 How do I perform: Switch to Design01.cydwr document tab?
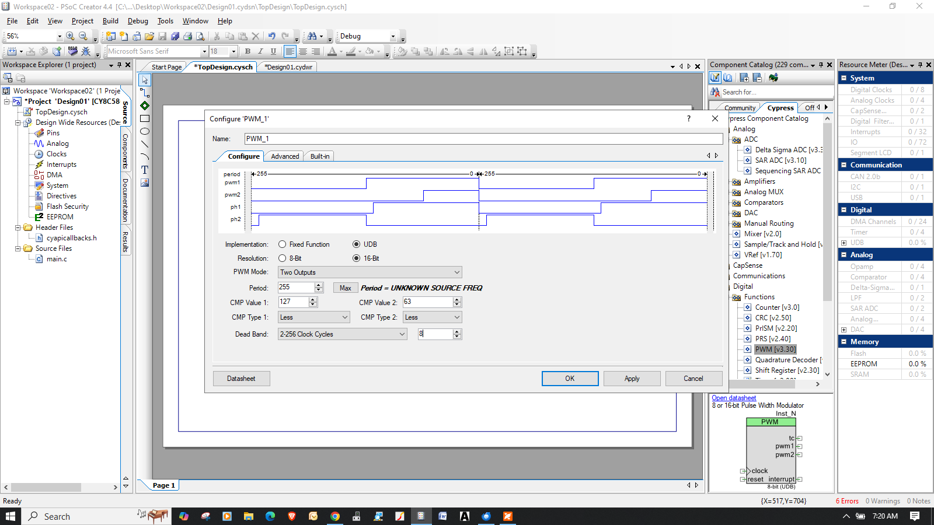[x=288, y=67]
